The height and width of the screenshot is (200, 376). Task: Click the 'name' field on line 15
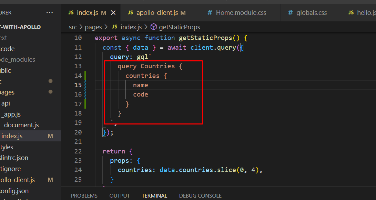pyautogui.click(x=141, y=86)
